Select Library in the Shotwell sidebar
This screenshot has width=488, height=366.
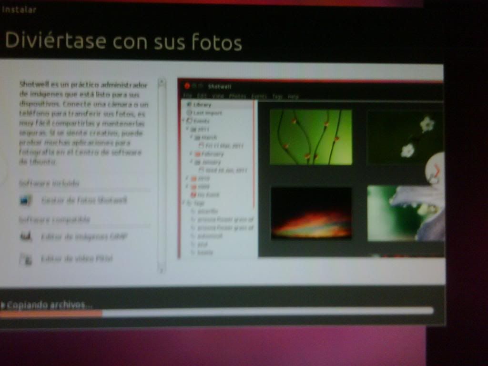[x=199, y=104]
